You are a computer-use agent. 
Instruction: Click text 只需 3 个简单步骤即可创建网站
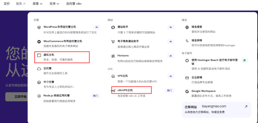[136, 32]
